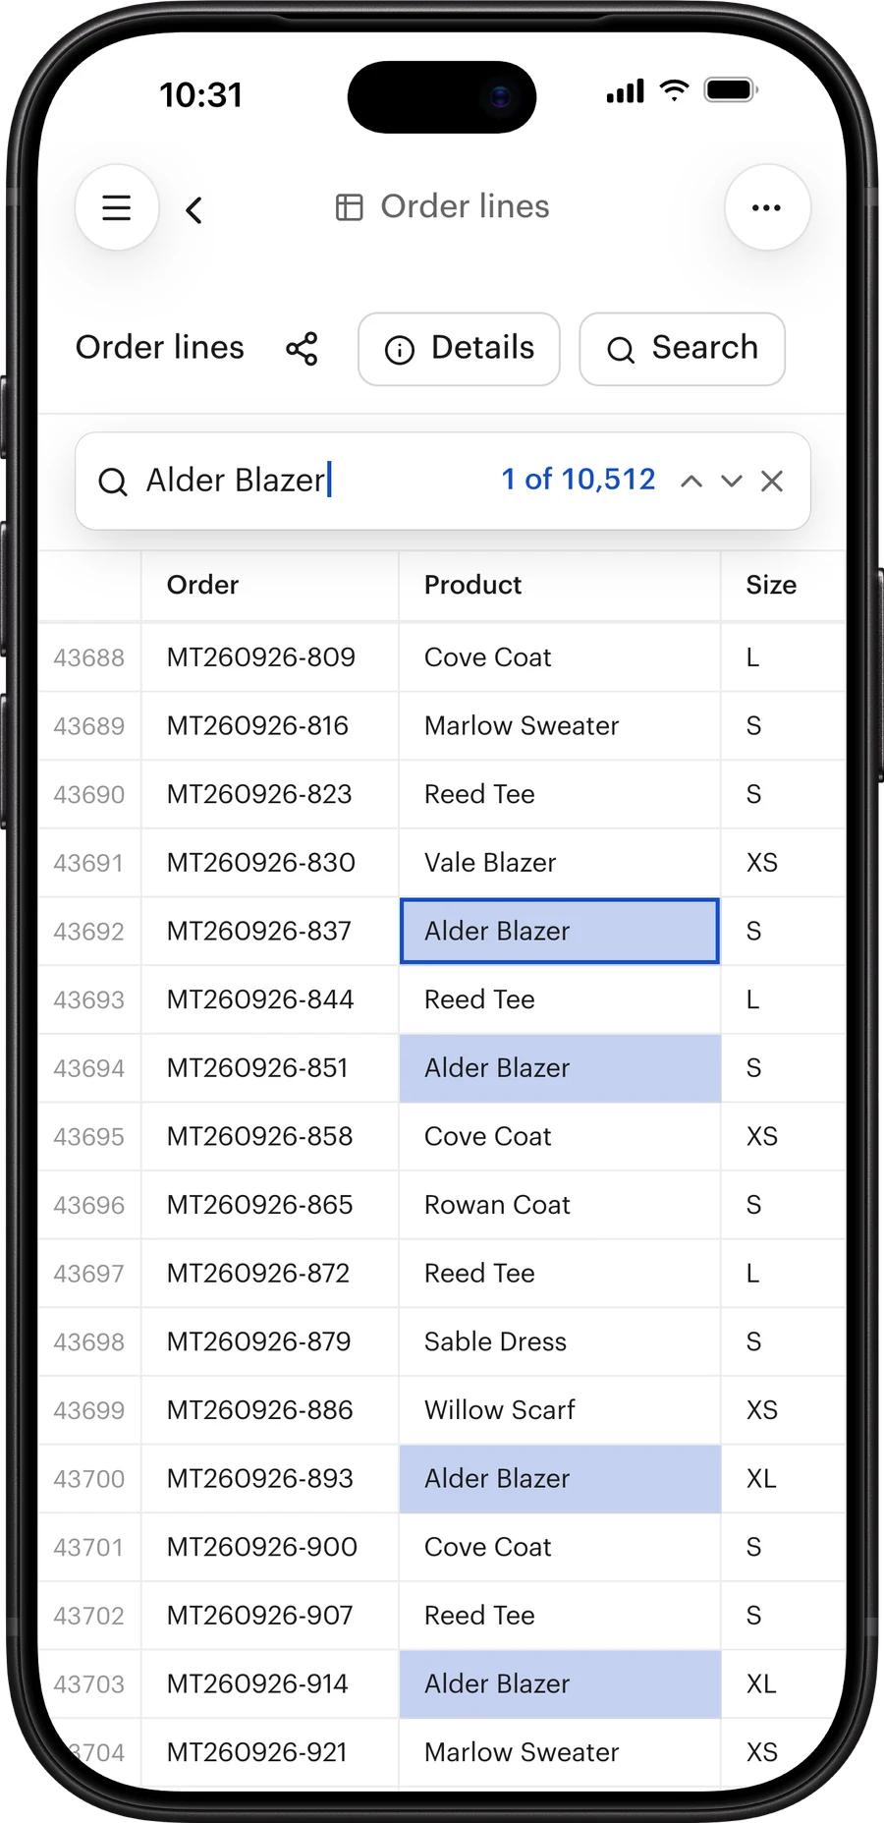
Task: Jump to next search match
Action: point(731,481)
